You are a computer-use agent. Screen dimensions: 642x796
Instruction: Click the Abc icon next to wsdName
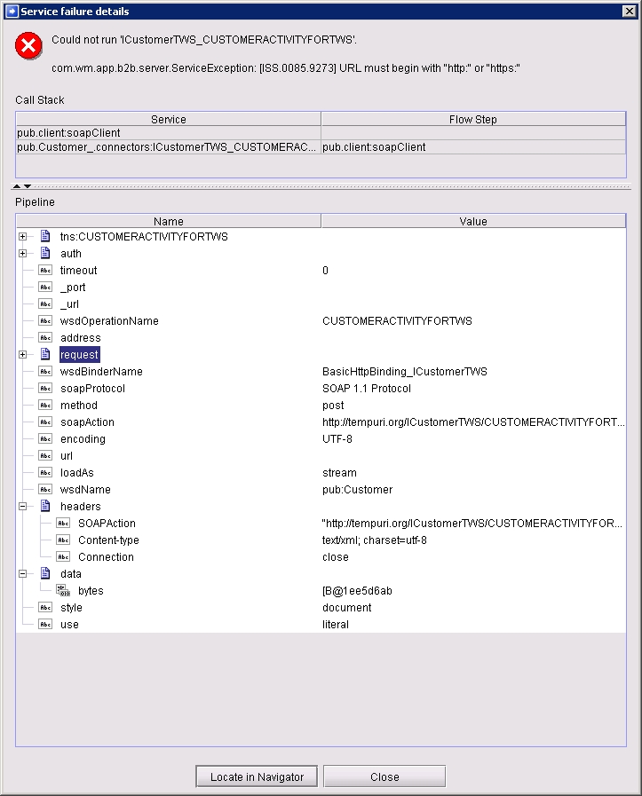click(45, 489)
